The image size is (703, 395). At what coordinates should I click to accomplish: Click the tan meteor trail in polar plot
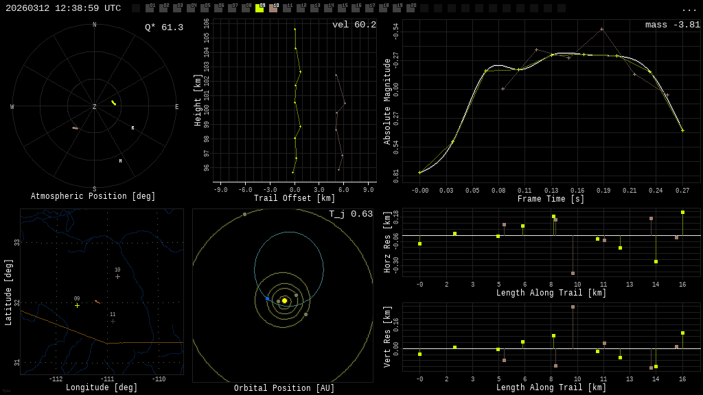[76, 128]
